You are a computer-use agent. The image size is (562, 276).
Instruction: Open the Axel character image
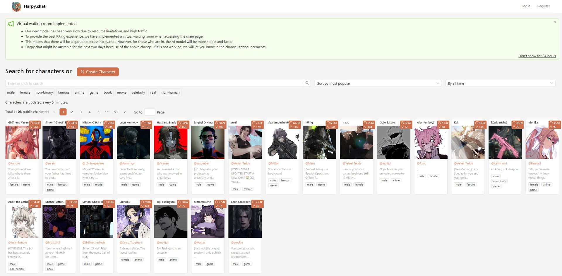tap(245, 142)
